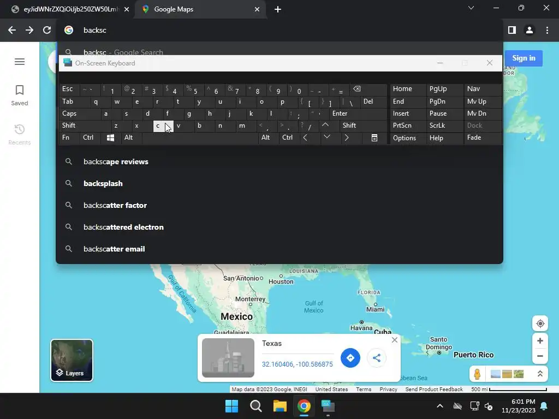Image resolution: width=559 pixels, height=419 pixels.
Task: Open Privacy link in map footer
Action: point(388,389)
